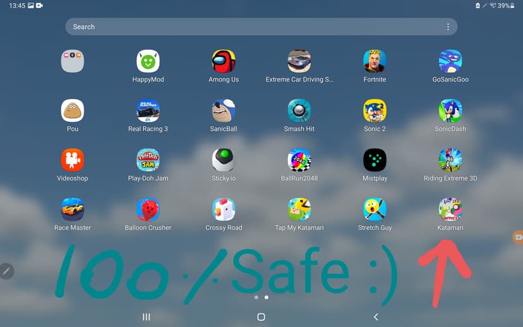Launch Play-Doh Jam
Image resolution: width=523 pixels, height=327 pixels.
click(148, 160)
